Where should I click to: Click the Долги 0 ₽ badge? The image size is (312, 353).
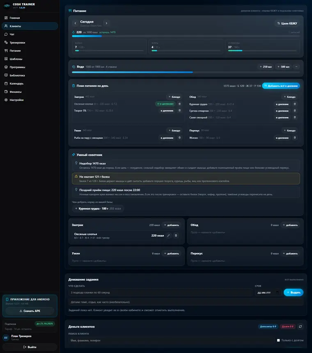pos(288,326)
